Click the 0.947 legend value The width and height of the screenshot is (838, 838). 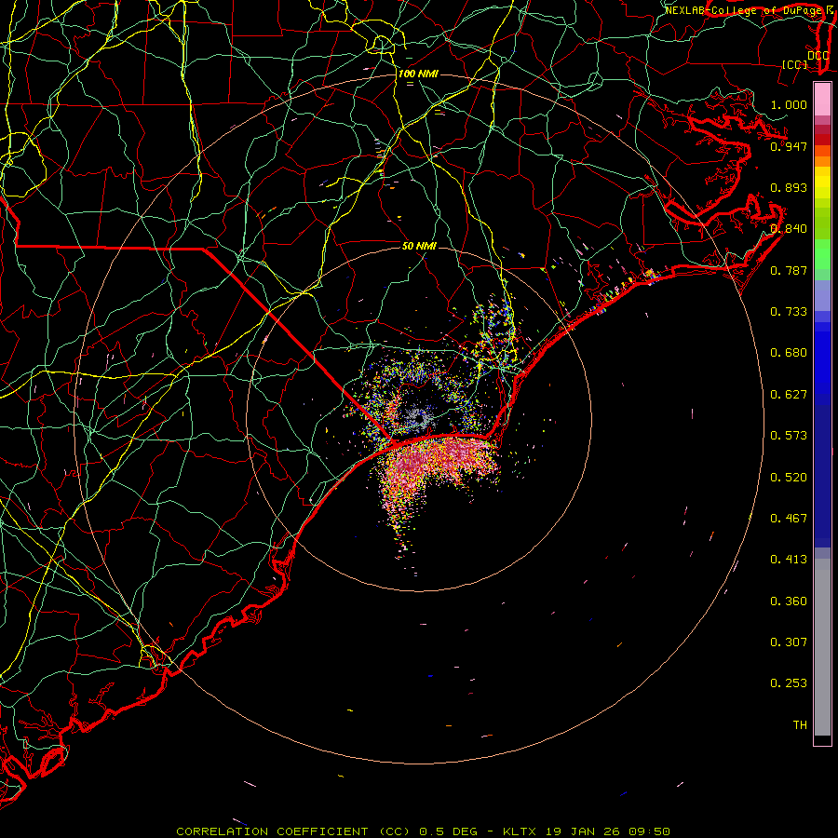click(789, 146)
